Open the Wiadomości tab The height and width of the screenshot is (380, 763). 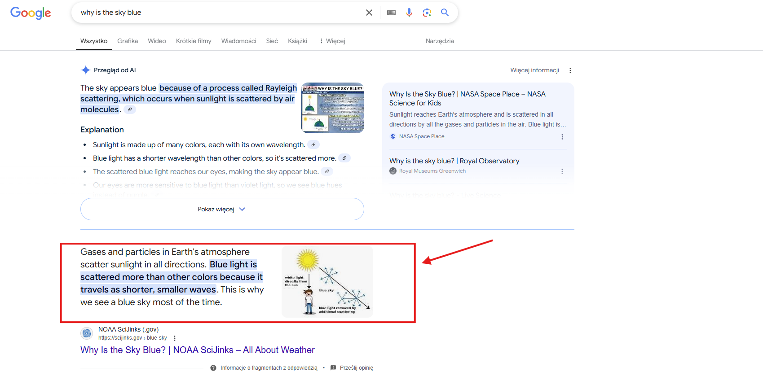[x=238, y=41]
